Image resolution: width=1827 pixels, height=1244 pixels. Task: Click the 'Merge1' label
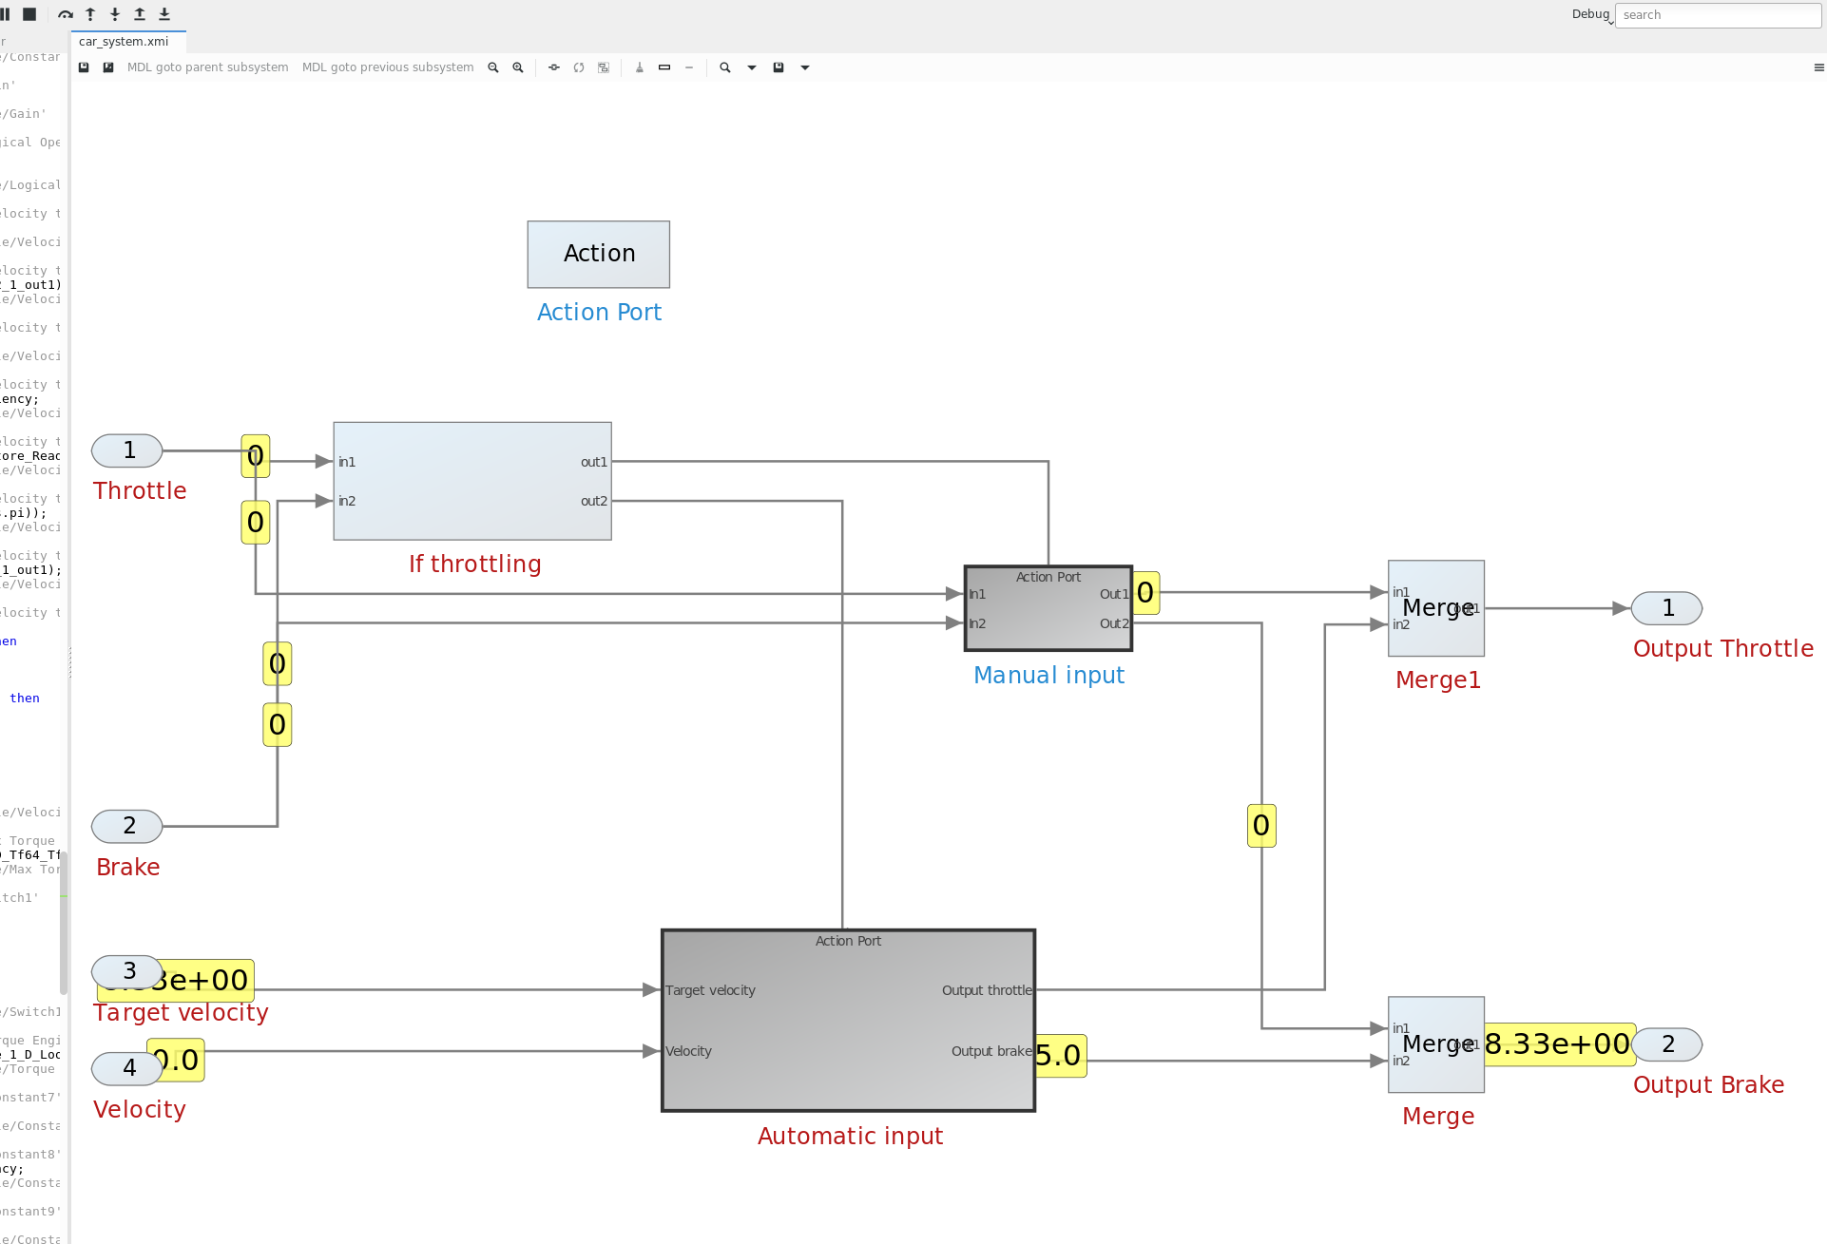[x=1438, y=679]
